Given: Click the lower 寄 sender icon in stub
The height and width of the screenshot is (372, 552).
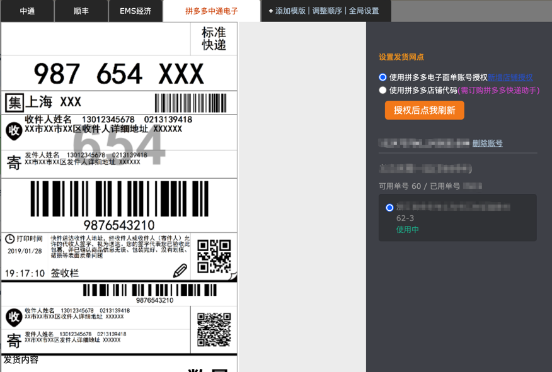Looking at the screenshot, I should pos(14,341).
